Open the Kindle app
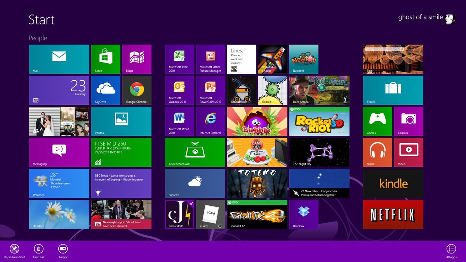Screen dimensions: 466x262 (x=393, y=183)
